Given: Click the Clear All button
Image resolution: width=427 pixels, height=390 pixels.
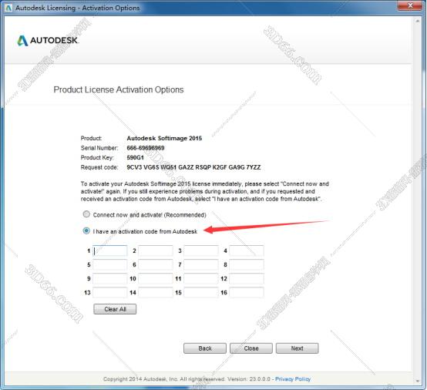Looking at the screenshot, I should coord(115,309).
